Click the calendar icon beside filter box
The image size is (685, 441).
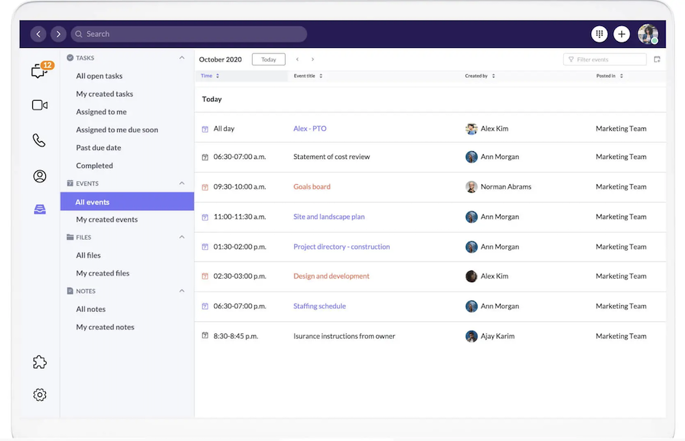point(657,60)
